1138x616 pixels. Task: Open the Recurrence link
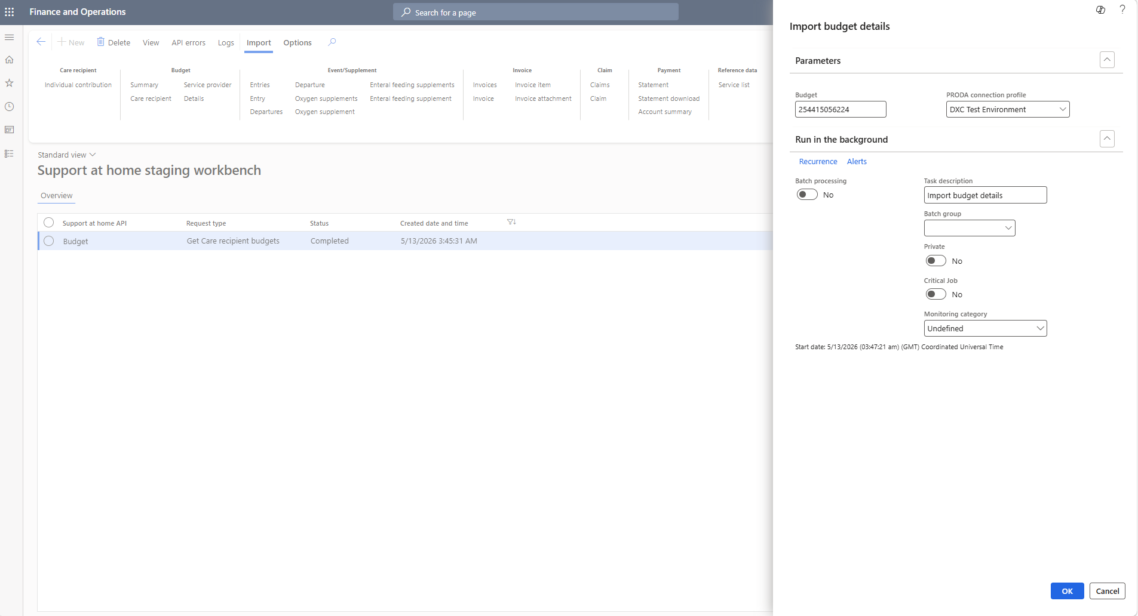pyautogui.click(x=818, y=162)
